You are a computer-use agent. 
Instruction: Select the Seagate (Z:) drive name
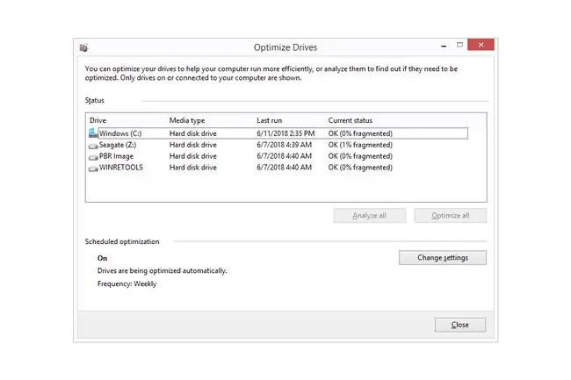[118, 145]
